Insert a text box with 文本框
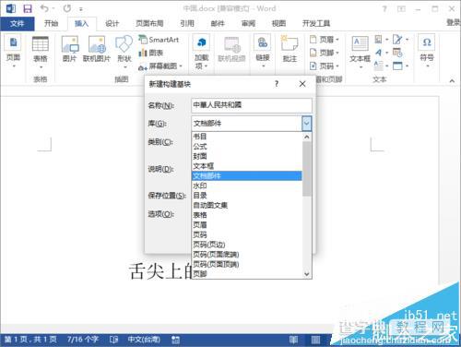This screenshot has width=461, height=347. coord(360,52)
